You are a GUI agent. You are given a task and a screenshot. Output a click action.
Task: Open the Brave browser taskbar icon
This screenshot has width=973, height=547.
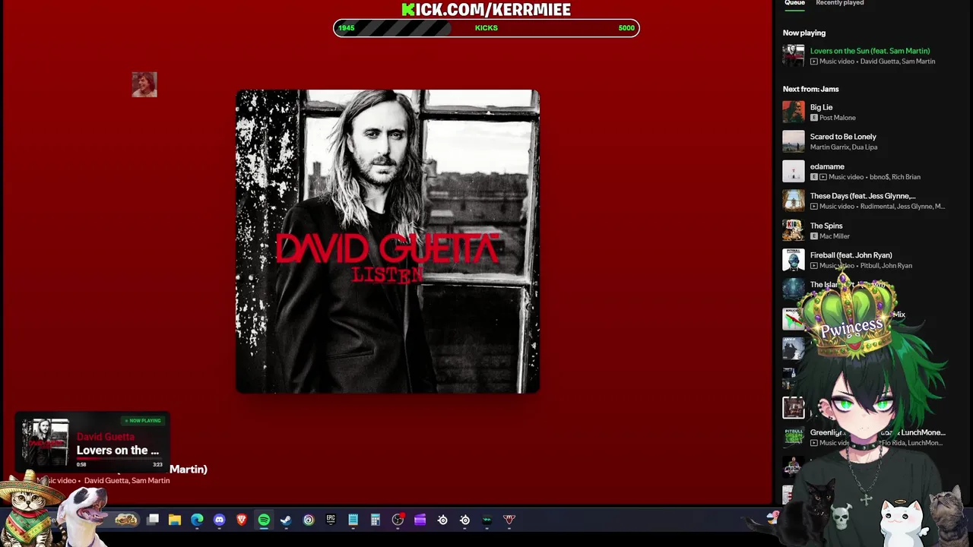pos(242,520)
